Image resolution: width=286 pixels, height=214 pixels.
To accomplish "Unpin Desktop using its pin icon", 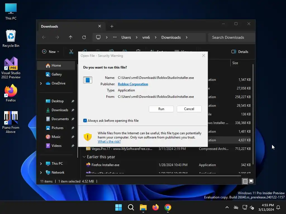I will (73, 101).
